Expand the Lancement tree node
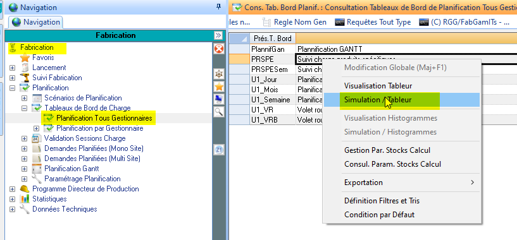The height and width of the screenshot is (240, 517). (x=12, y=68)
